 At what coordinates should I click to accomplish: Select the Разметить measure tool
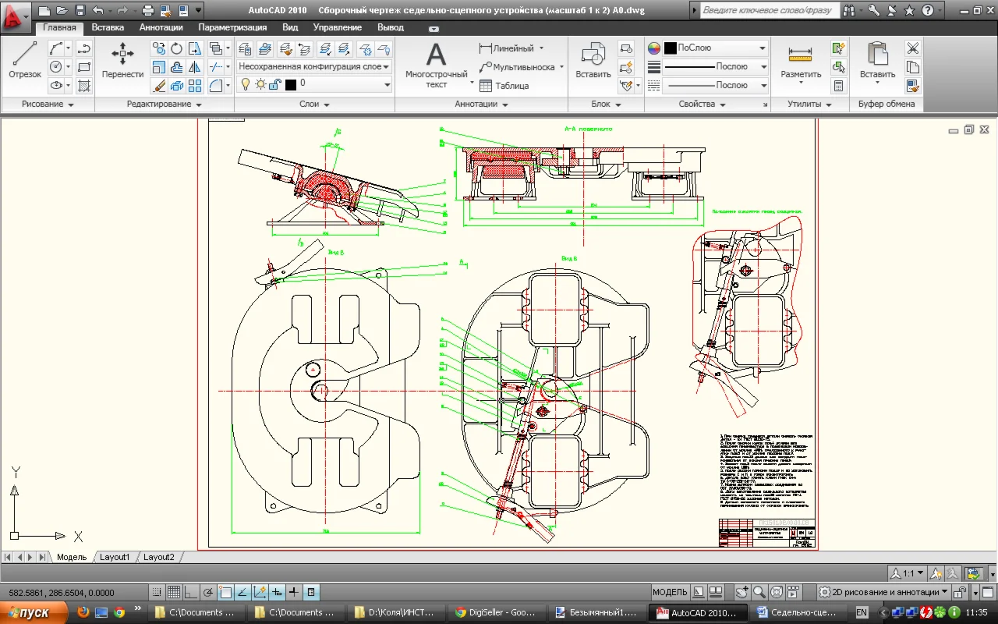click(x=801, y=62)
